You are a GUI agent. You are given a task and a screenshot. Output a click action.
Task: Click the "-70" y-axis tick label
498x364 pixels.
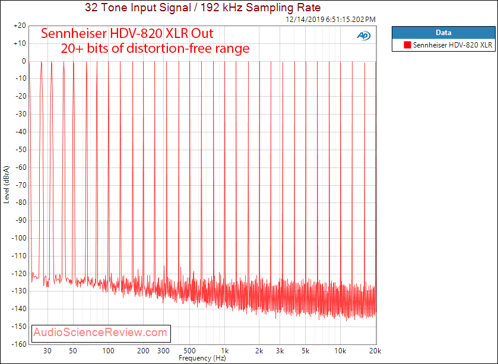21,185
